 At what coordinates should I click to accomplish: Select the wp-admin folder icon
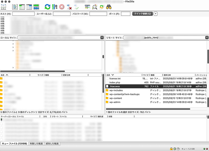[x=107, y=102]
